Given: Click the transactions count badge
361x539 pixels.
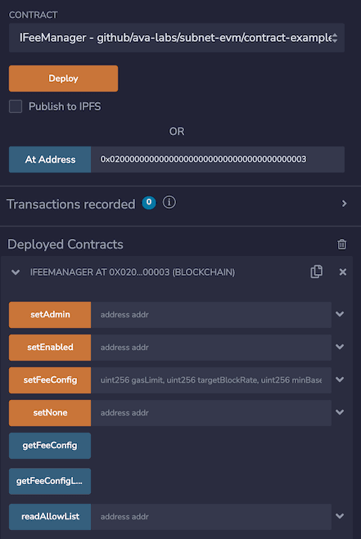Looking at the screenshot, I should [149, 203].
